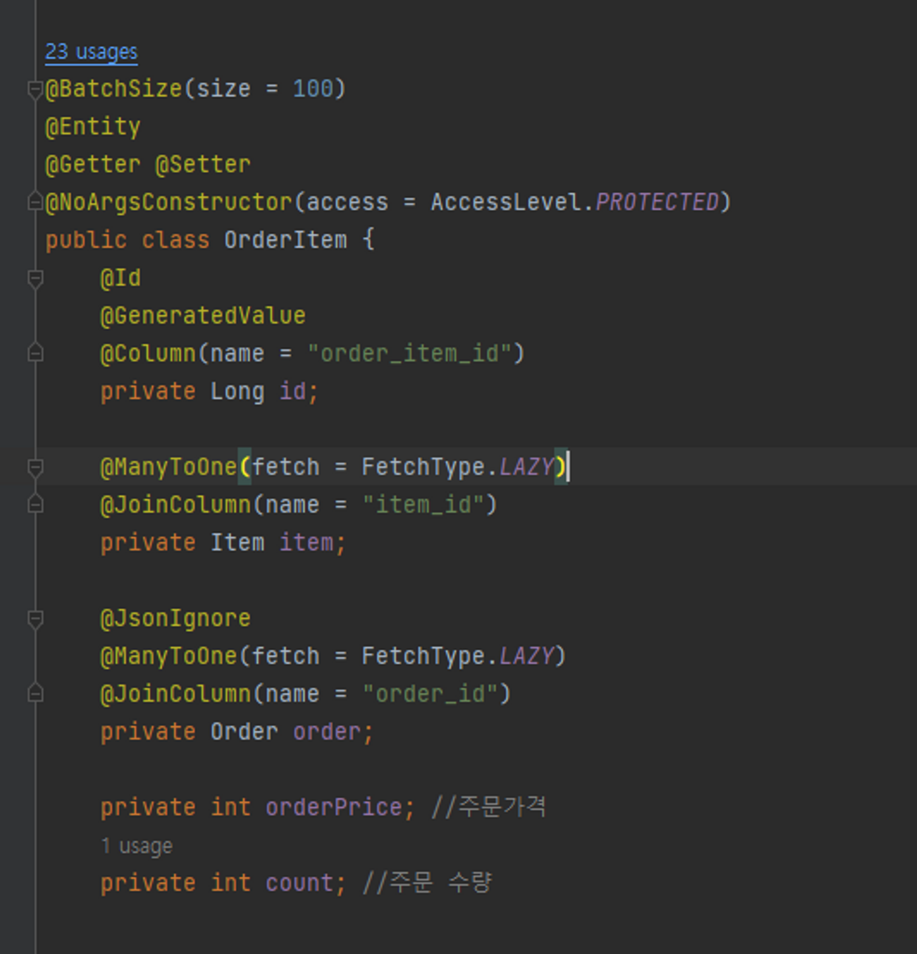The height and width of the screenshot is (954, 917).
Task: Toggle fold marker beside @JoinColumn order_id line
Action: coord(35,694)
